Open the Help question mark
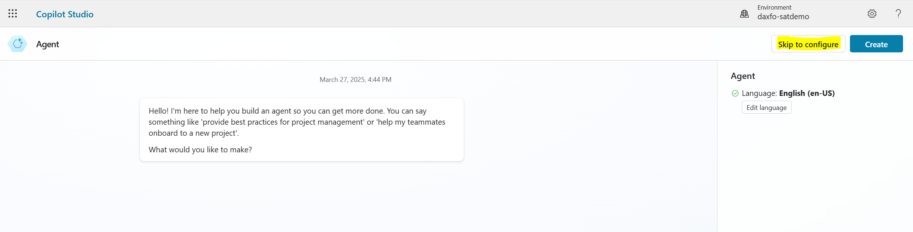The width and height of the screenshot is (913, 232). 898,14
